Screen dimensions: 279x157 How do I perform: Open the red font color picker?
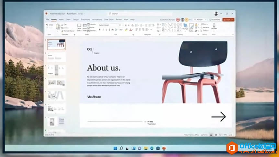pyautogui.click(x=131, y=30)
